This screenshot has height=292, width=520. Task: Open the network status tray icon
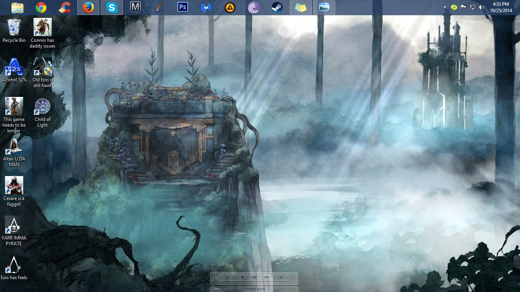pyautogui.click(x=472, y=7)
